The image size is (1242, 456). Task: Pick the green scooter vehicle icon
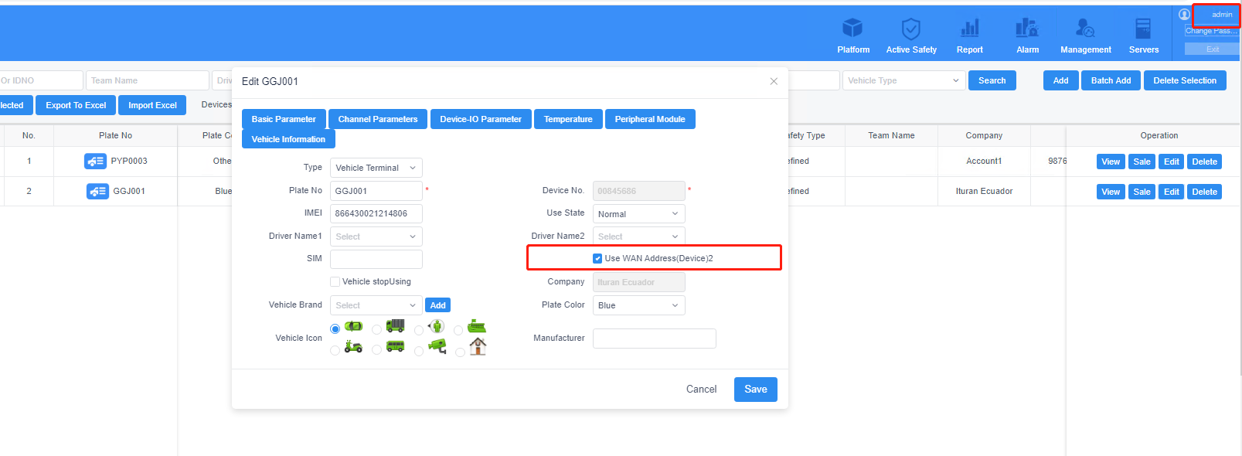pyautogui.click(x=353, y=346)
